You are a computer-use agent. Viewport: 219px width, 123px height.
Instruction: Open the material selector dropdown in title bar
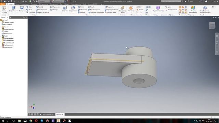[44, 1]
